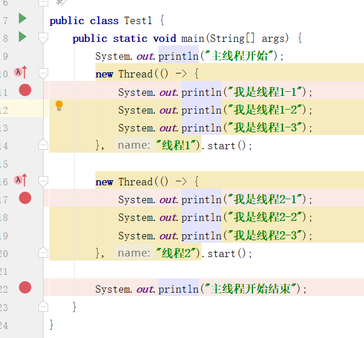The height and width of the screenshot is (338, 364).
Task: Click the class name Test1
Action: pos(138,21)
